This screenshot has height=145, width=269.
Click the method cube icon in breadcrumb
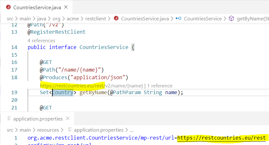coord(231,18)
